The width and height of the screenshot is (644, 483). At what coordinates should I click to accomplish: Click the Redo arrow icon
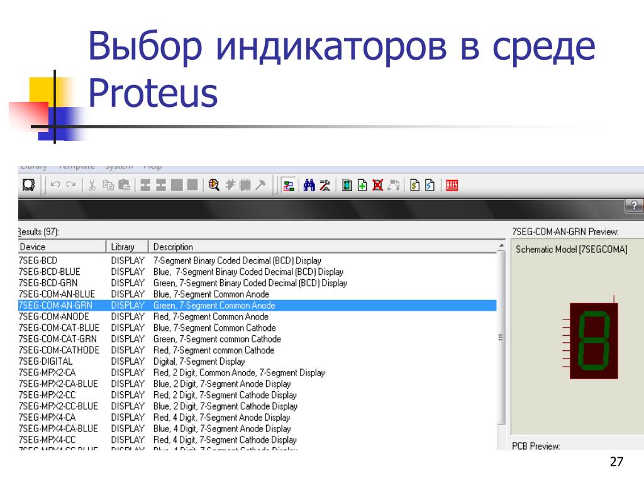71,186
